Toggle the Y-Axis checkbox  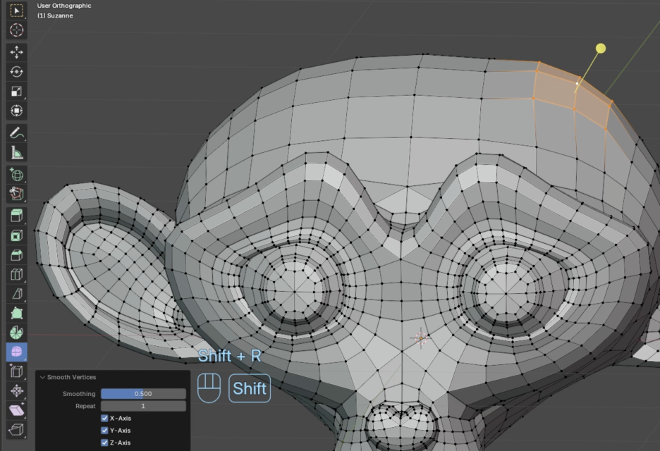click(x=104, y=431)
